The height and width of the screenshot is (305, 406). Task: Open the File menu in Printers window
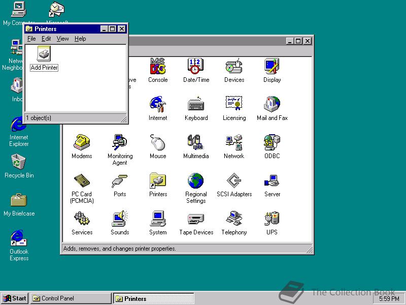point(31,39)
